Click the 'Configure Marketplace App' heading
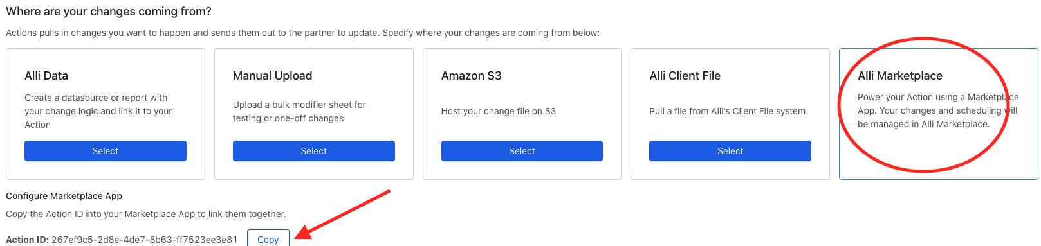 (64, 196)
